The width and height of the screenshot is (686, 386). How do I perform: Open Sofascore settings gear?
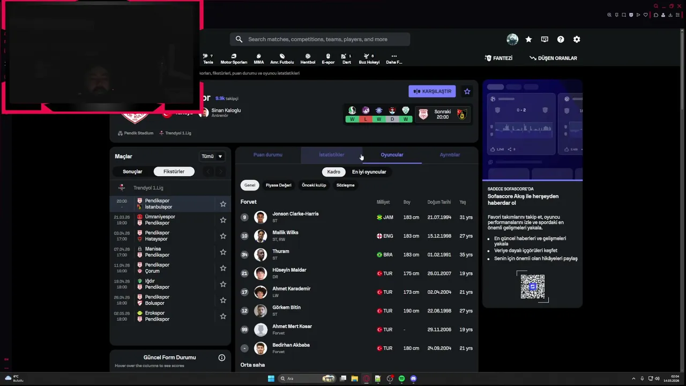(x=577, y=39)
